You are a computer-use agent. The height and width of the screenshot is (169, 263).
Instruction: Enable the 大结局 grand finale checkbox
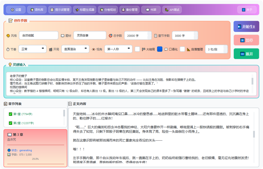[x=137, y=49]
